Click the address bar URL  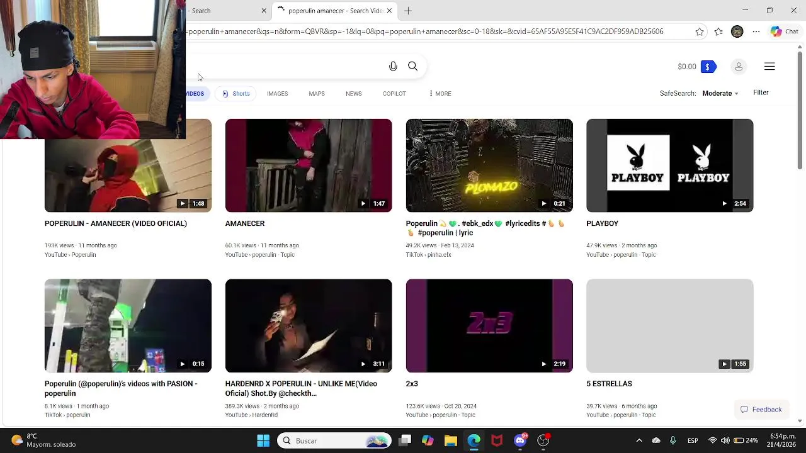tap(425, 31)
